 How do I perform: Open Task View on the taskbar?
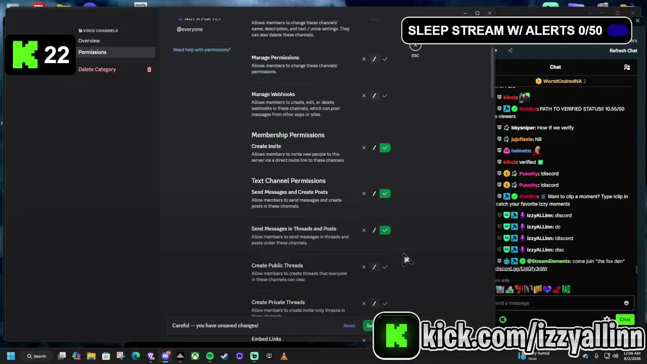[62, 356]
